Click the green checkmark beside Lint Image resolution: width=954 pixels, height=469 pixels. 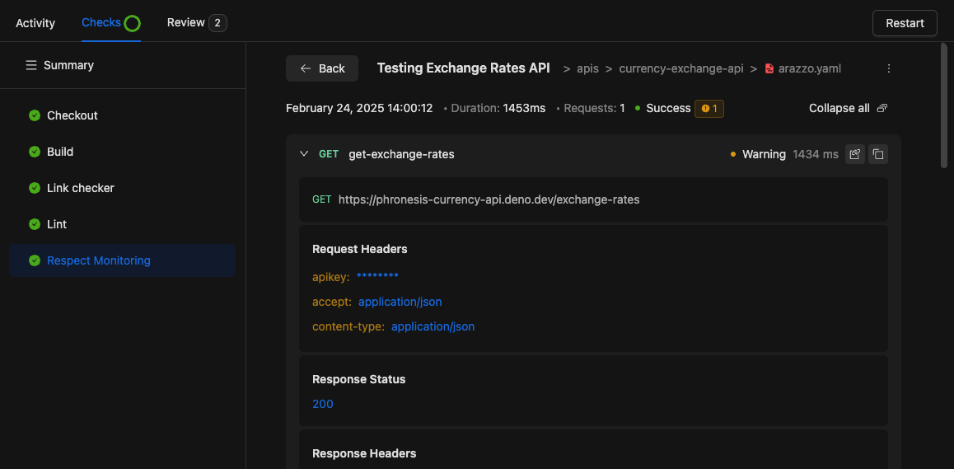(x=35, y=224)
